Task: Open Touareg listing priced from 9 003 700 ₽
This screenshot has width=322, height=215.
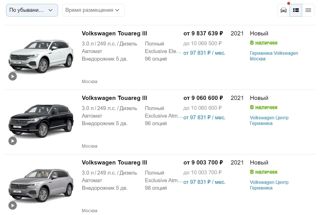Action: pyautogui.click(x=114, y=163)
